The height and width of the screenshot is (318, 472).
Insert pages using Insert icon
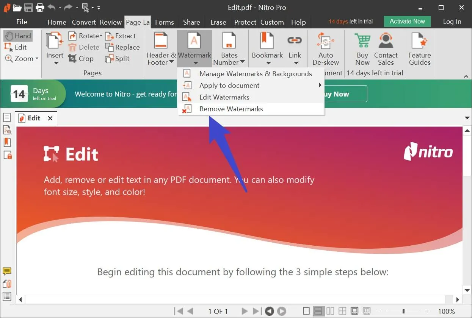(55, 48)
